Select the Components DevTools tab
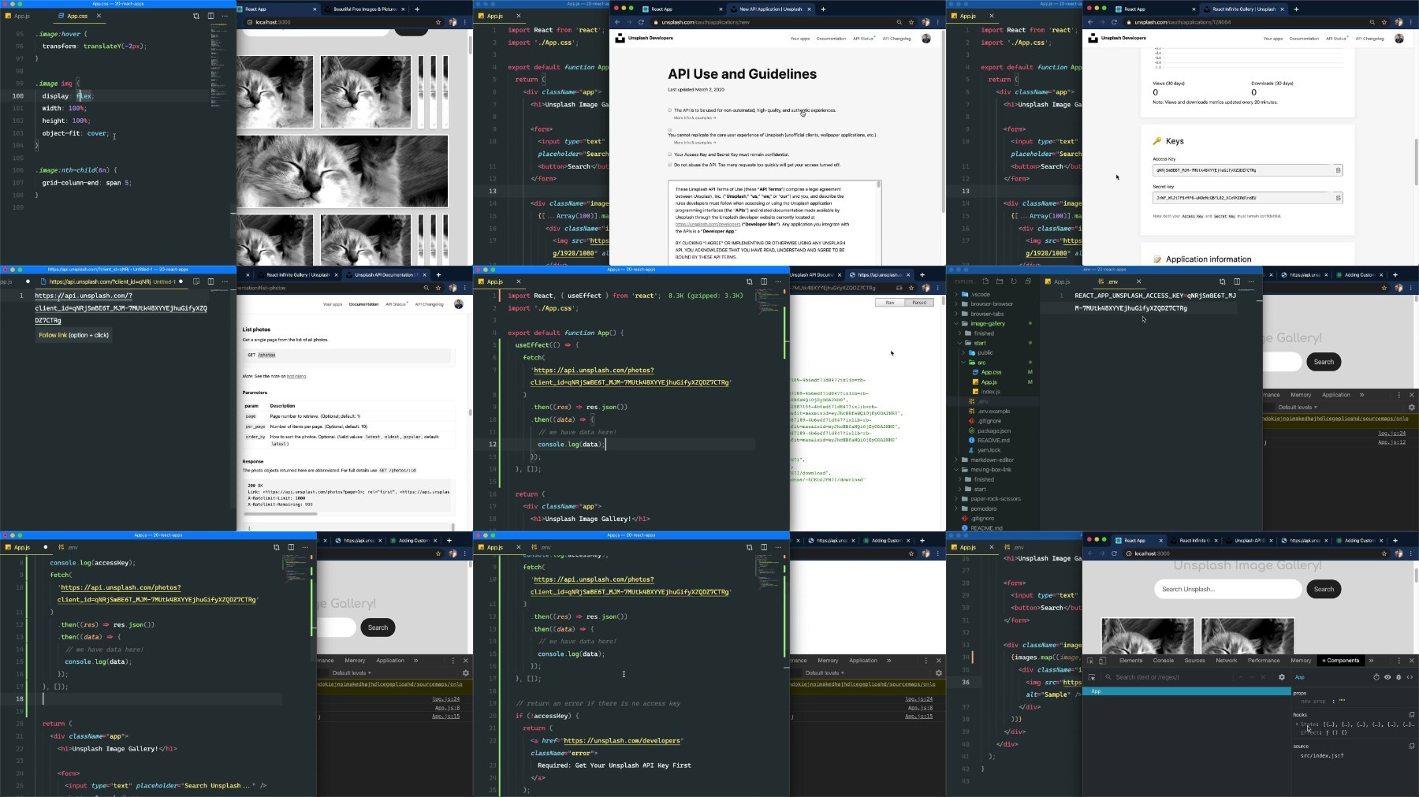The width and height of the screenshot is (1419, 797). (x=1341, y=661)
